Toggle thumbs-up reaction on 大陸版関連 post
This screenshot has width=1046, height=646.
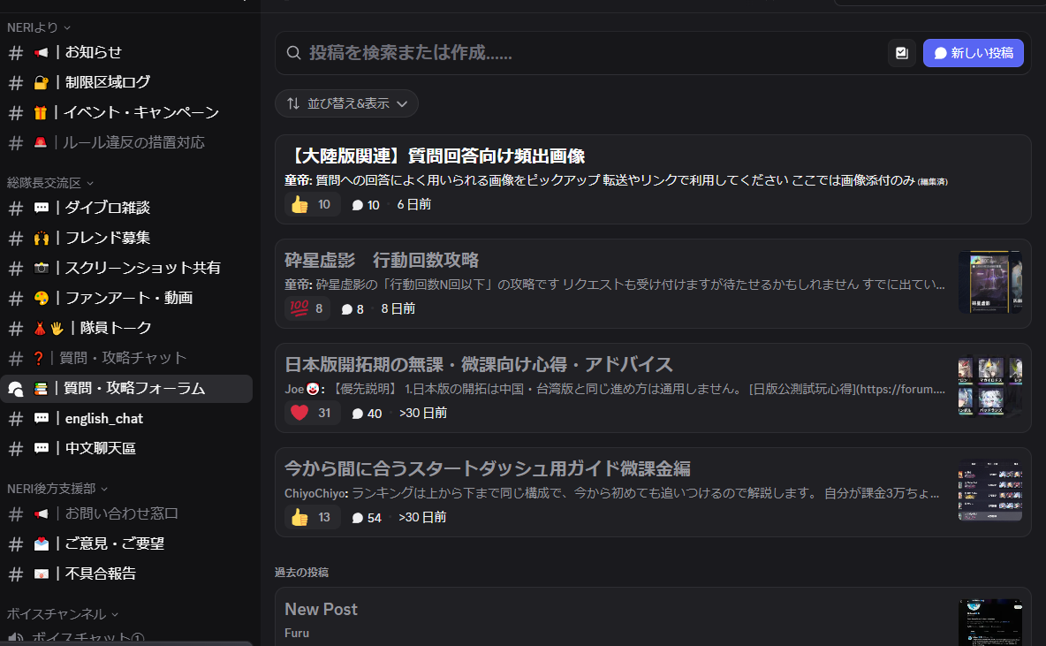point(312,205)
